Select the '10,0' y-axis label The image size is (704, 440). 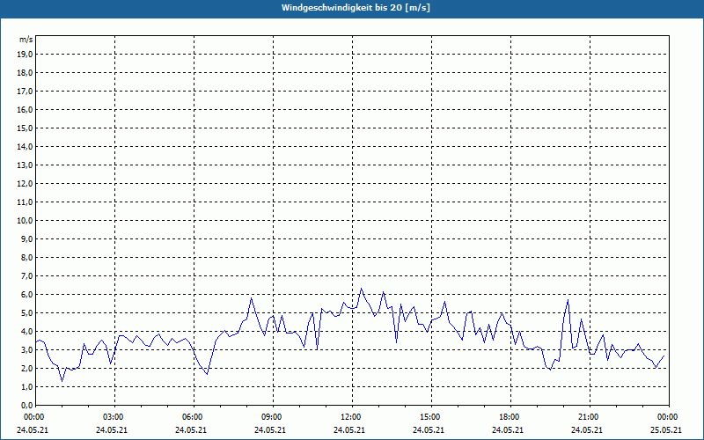pyautogui.click(x=26, y=221)
